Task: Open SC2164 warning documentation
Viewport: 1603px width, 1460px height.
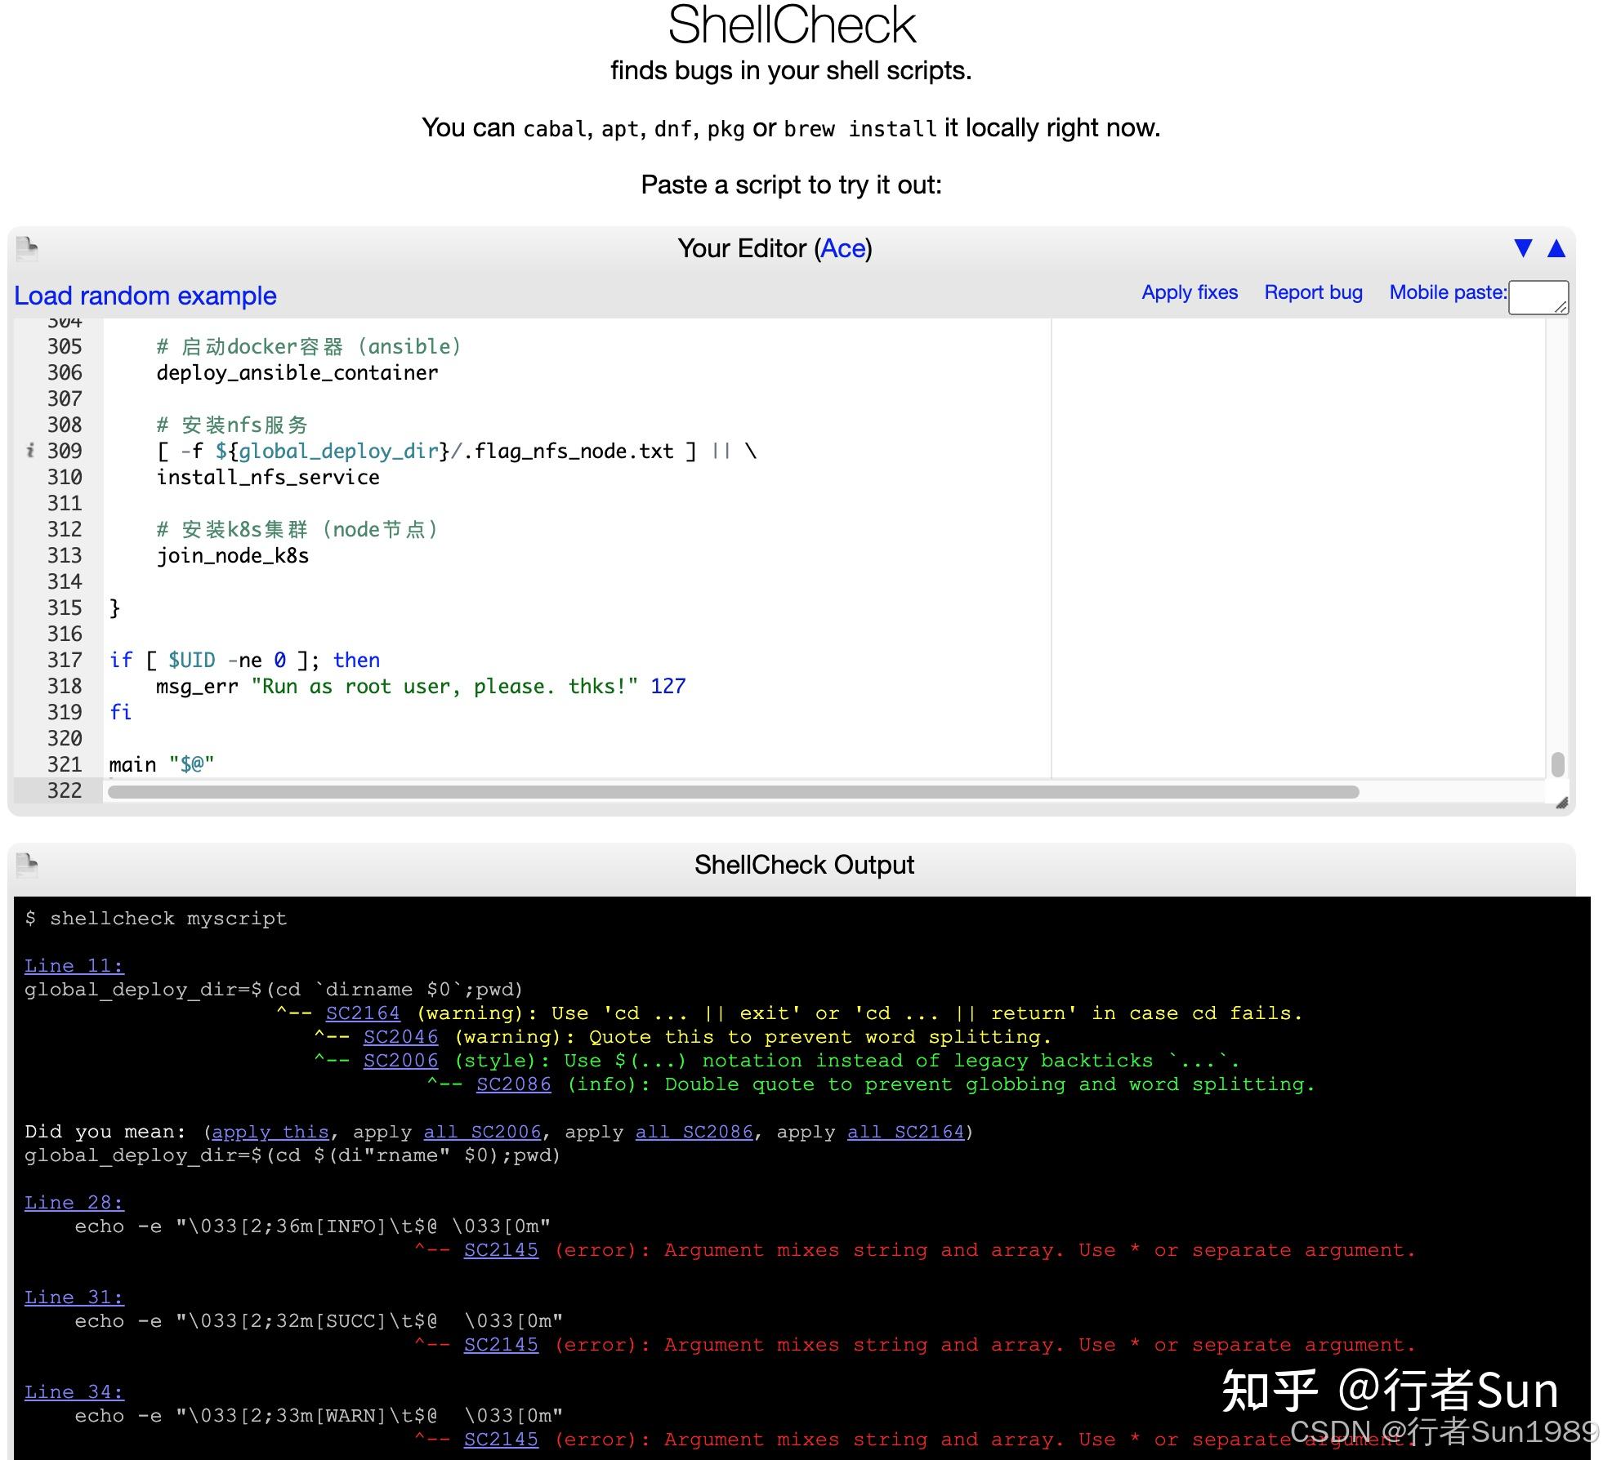Action: click(364, 1013)
